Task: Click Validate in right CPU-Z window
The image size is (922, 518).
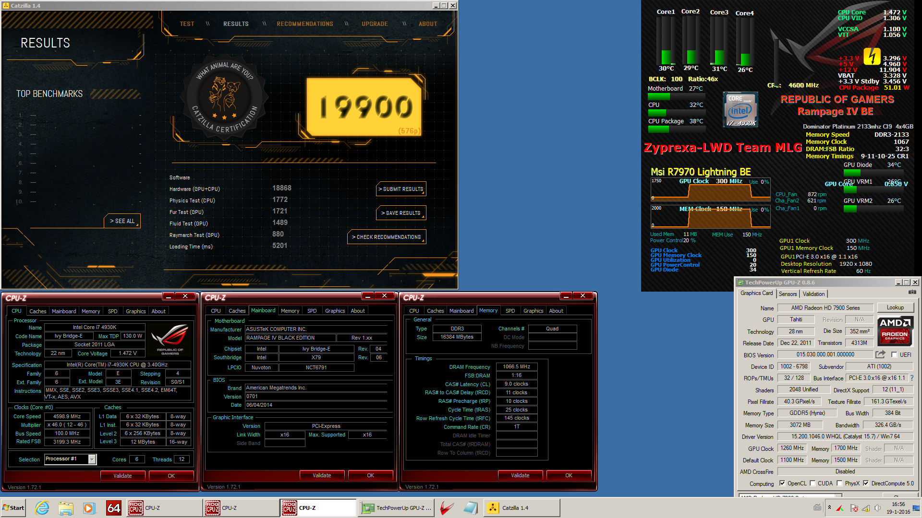Action: [x=520, y=475]
